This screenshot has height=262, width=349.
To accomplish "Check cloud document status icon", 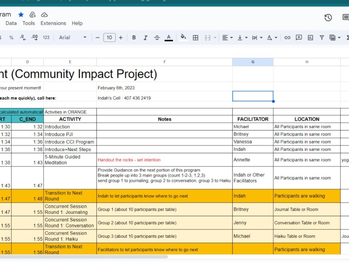I will coord(44,15).
